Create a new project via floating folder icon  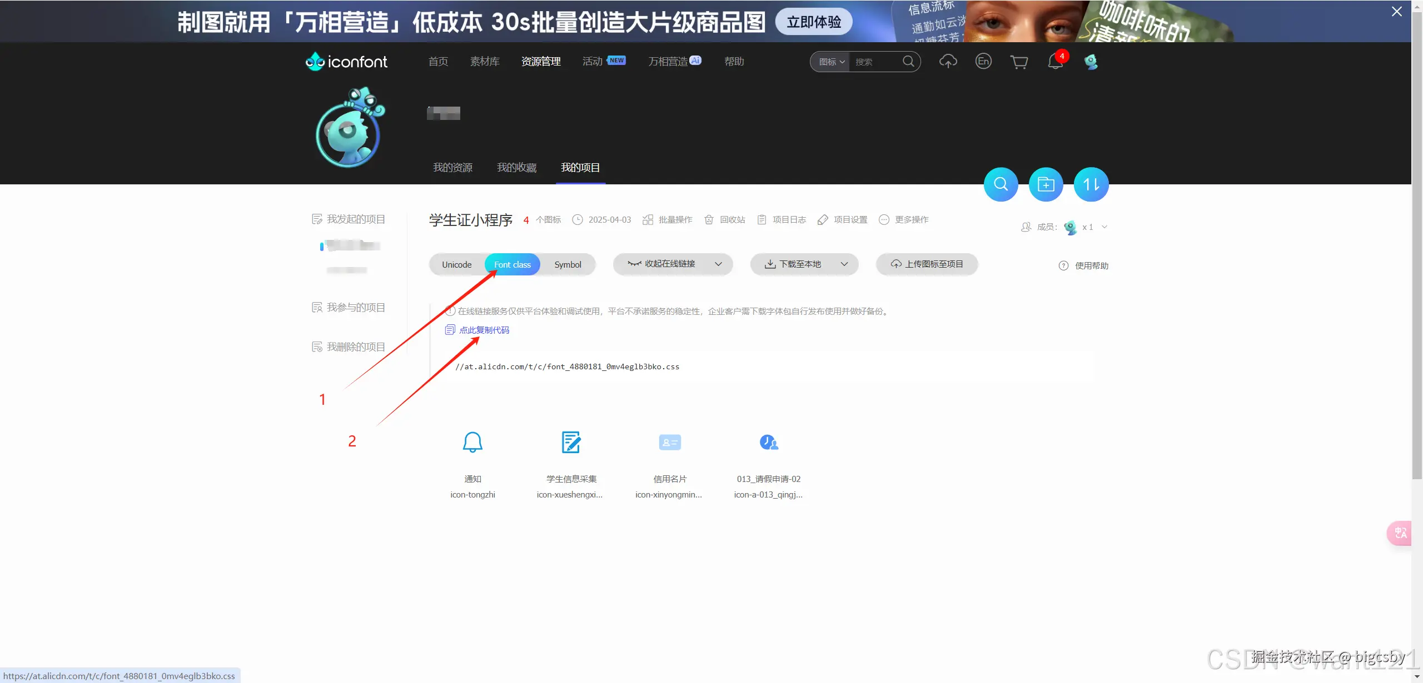click(1046, 184)
